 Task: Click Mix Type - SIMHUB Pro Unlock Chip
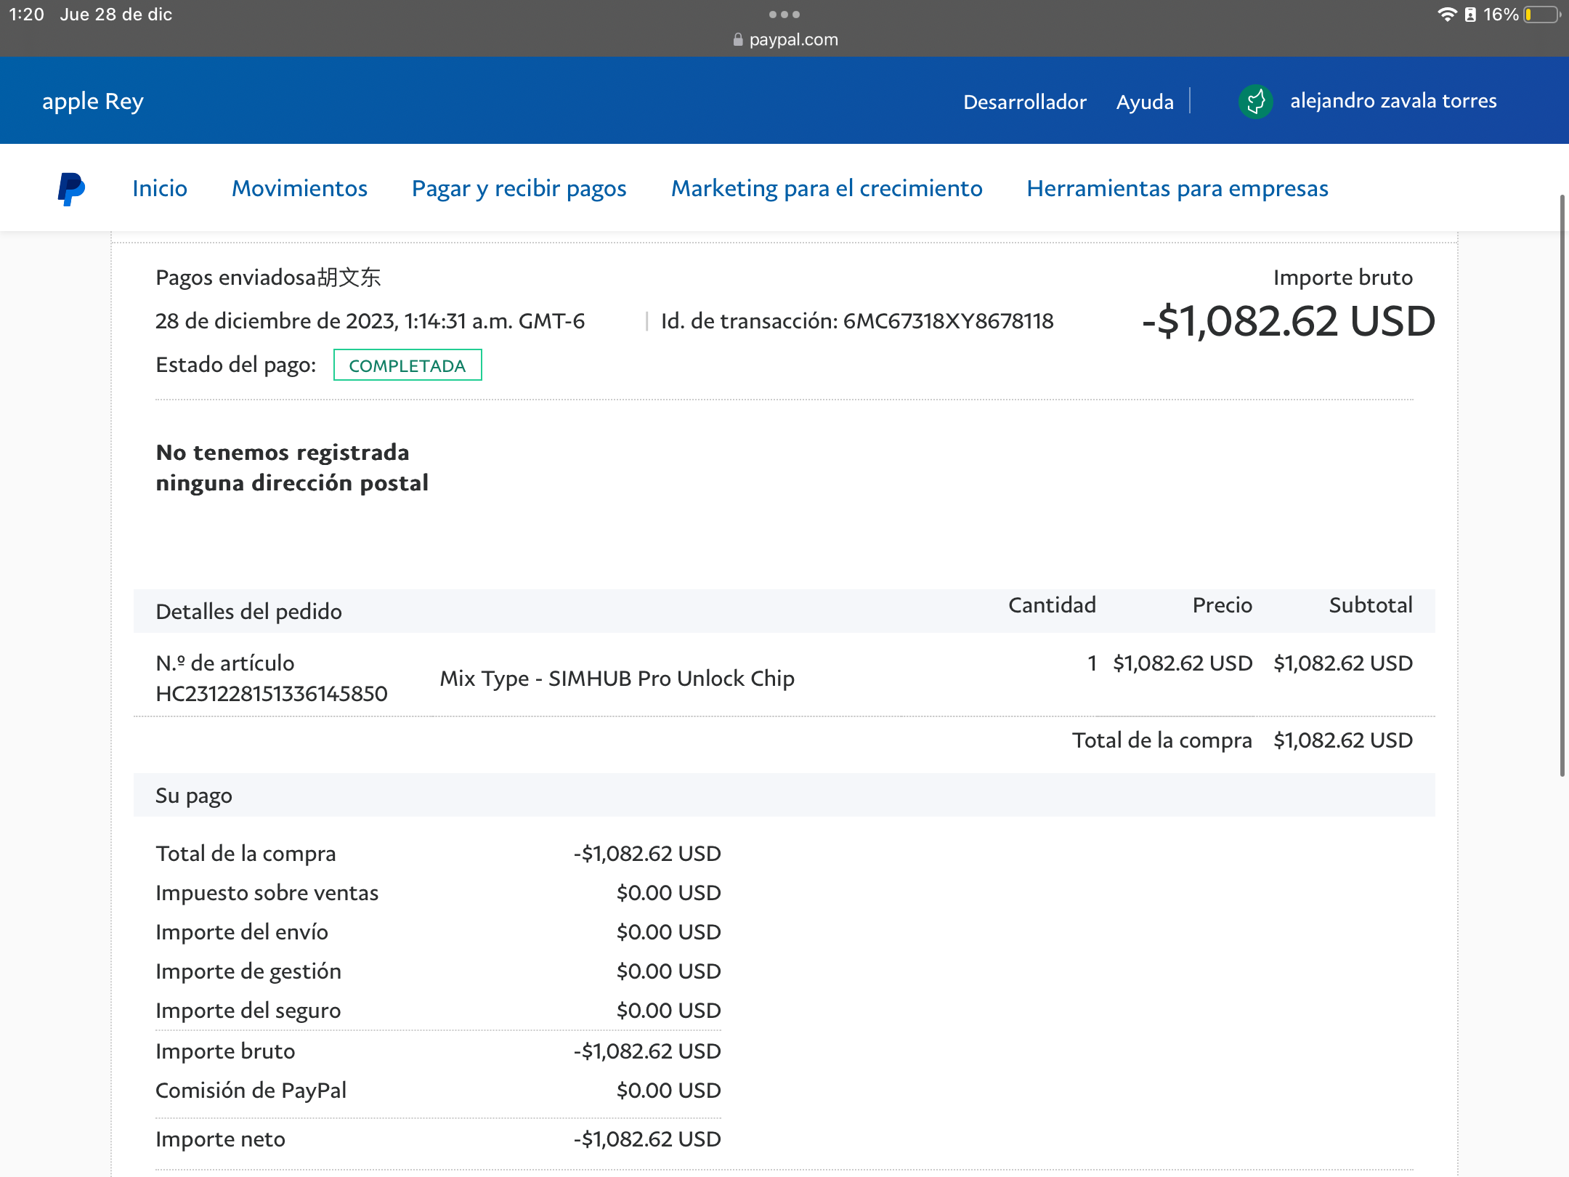[x=617, y=679]
